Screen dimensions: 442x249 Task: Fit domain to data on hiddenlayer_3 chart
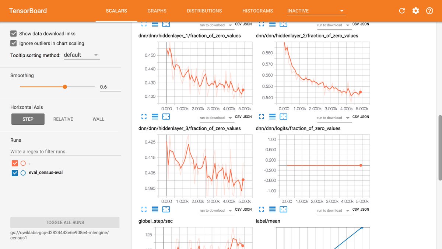tap(166, 209)
